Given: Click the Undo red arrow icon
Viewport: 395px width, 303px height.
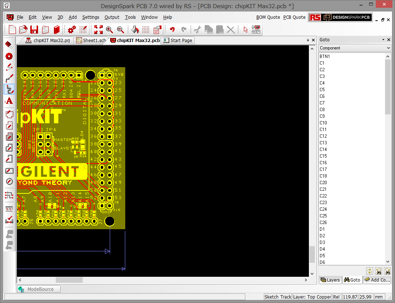Looking at the screenshot, I should (172, 30).
